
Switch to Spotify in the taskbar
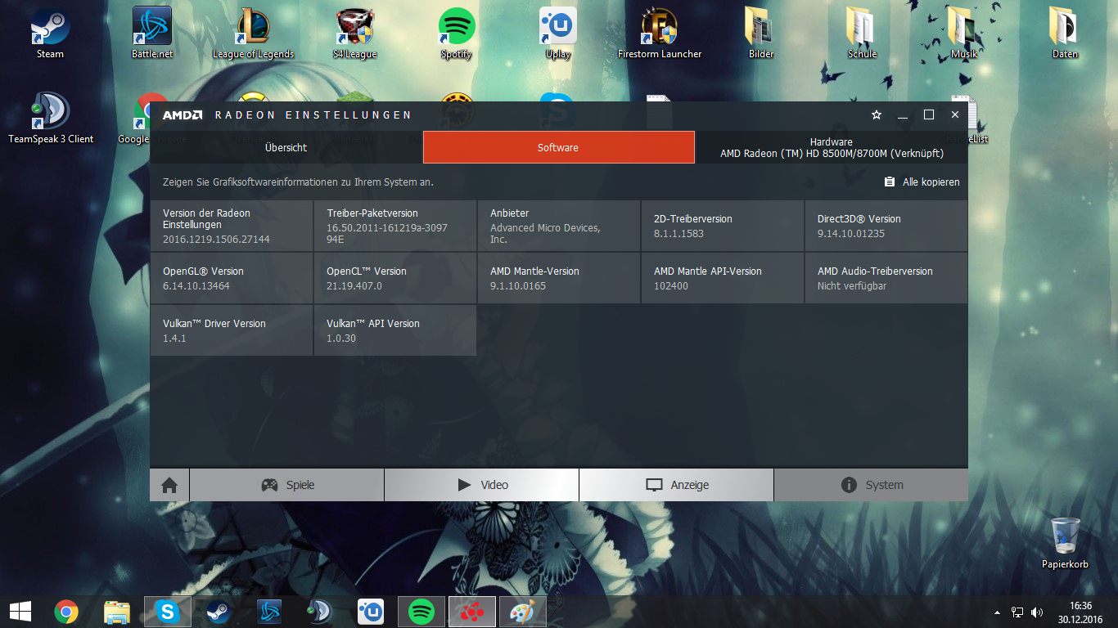click(x=422, y=611)
